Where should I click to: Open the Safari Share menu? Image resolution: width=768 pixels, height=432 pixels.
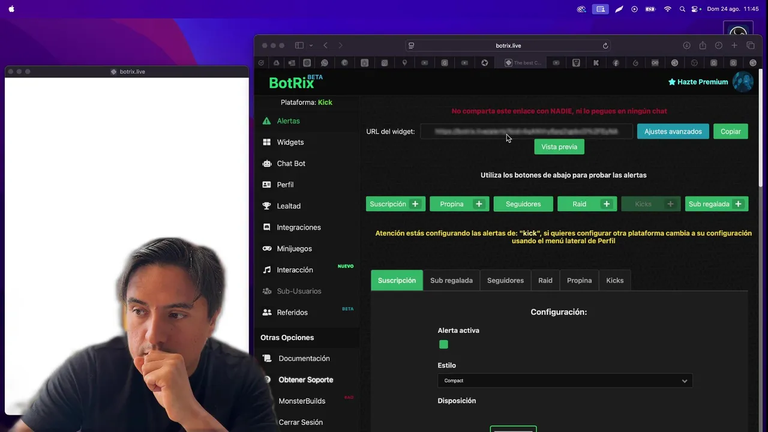click(x=703, y=46)
